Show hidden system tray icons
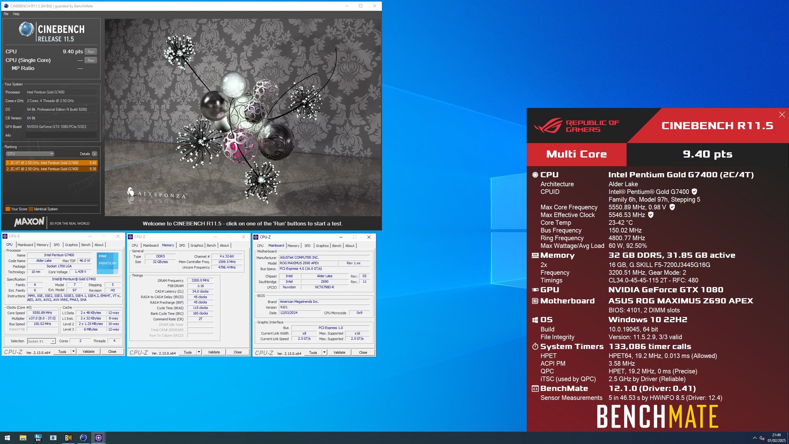The width and height of the screenshot is (789, 444). (754, 438)
